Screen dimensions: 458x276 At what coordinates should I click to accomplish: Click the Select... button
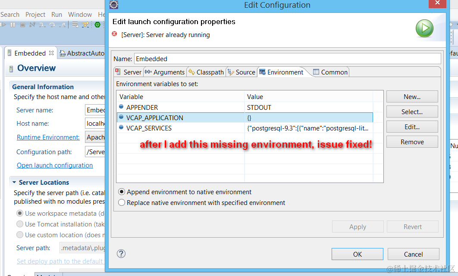(412, 112)
